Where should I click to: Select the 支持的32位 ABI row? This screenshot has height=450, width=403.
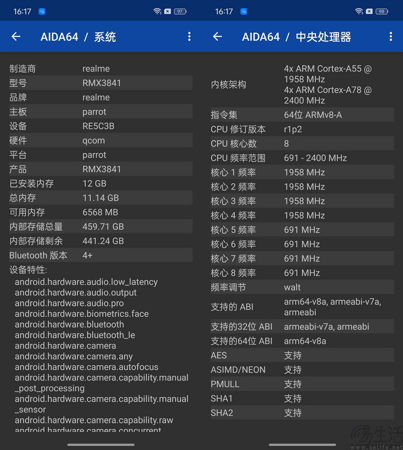tap(303, 326)
